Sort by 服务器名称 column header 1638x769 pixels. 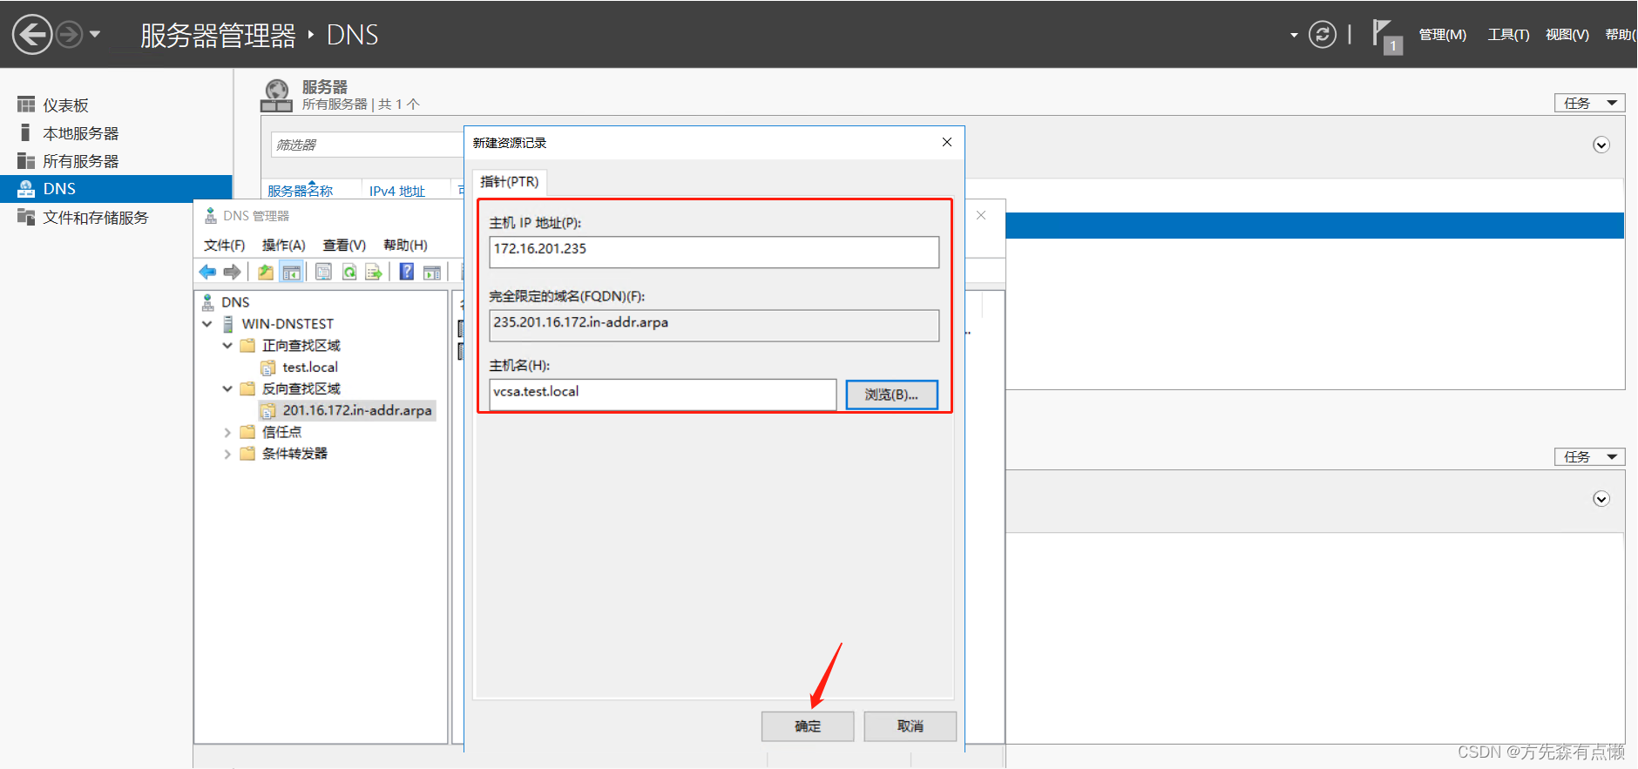click(301, 191)
